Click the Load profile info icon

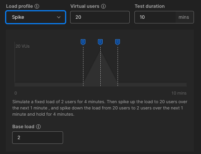(x=37, y=6)
